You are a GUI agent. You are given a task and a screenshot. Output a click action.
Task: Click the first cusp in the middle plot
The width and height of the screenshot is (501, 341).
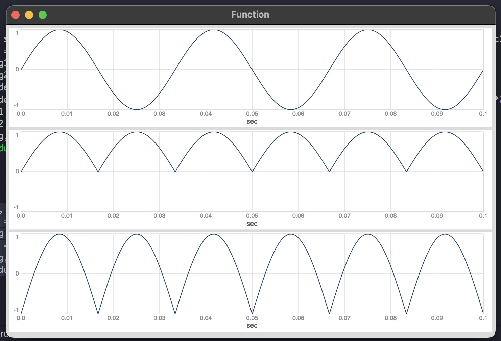98,172
